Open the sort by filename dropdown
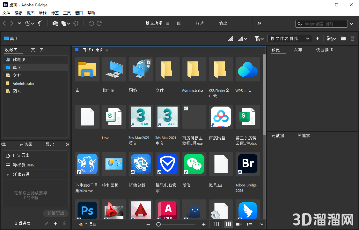The width and height of the screenshot is (359, 230). 289,38
